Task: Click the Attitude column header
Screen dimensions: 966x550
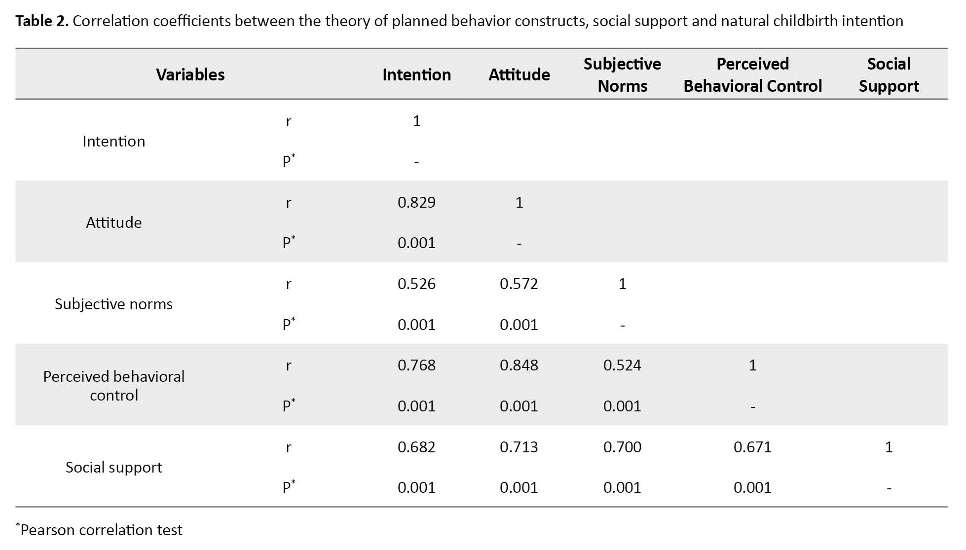Action: point(519,74)
